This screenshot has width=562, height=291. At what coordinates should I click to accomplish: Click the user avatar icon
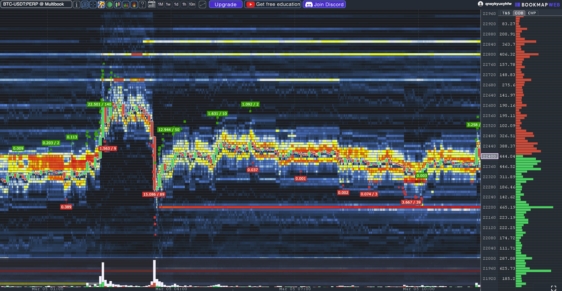pyautogui.click(x=480, y=4)
